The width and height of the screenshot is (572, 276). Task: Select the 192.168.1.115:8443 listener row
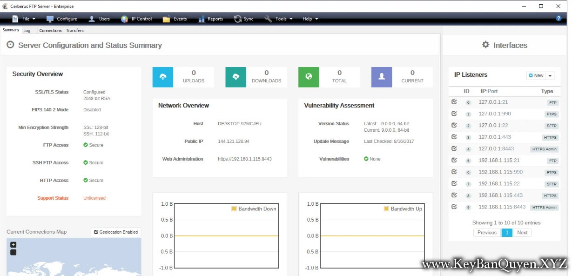[x=504, y=207]
